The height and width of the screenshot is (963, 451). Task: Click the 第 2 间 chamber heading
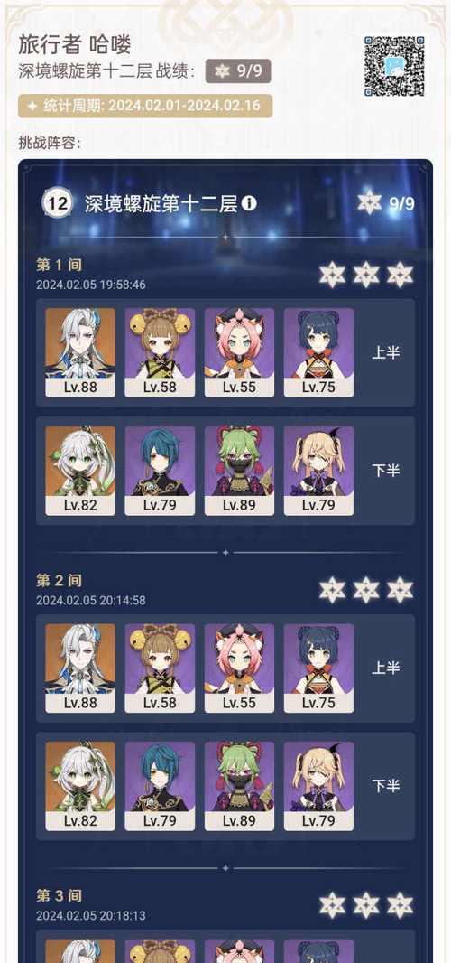[x=59, y=580]
